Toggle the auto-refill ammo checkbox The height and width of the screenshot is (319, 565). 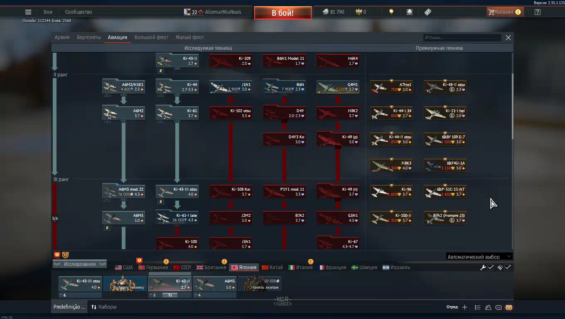(x=508, y=267)
